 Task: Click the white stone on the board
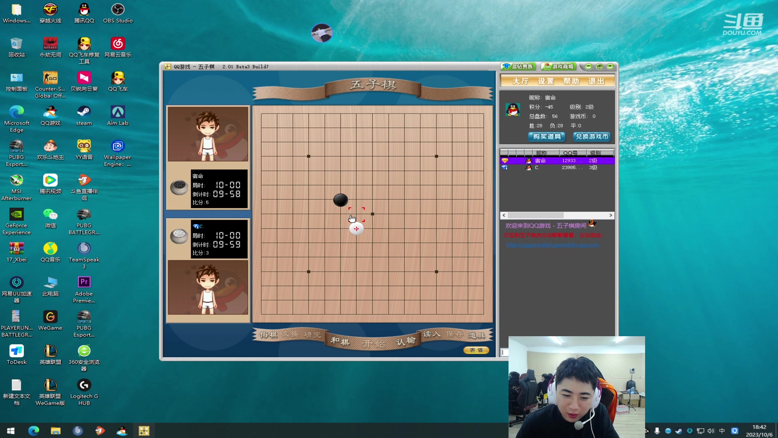click(357, 229)
